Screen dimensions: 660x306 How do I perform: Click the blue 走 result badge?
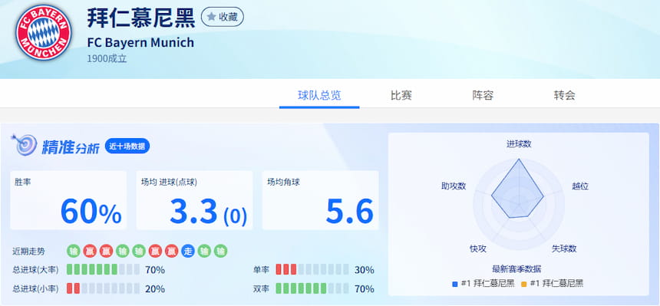click(x=188, y=252)
